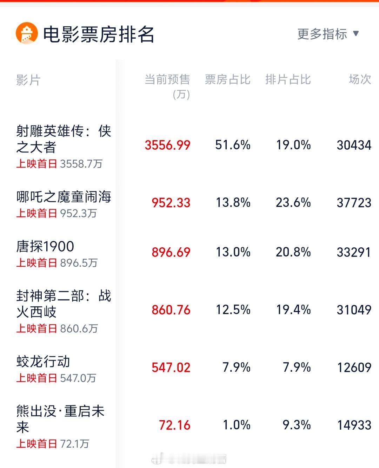Click the 电影票房排名 title

tap(99, 34)
